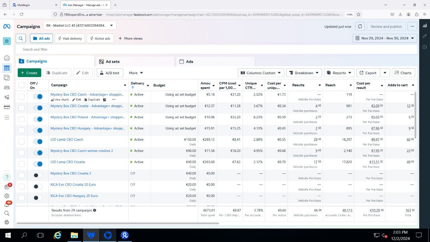This screenshot has height=242, width=430.
Task: Open the account overview gauge icon in sidebar
Action: coord(7,58)
